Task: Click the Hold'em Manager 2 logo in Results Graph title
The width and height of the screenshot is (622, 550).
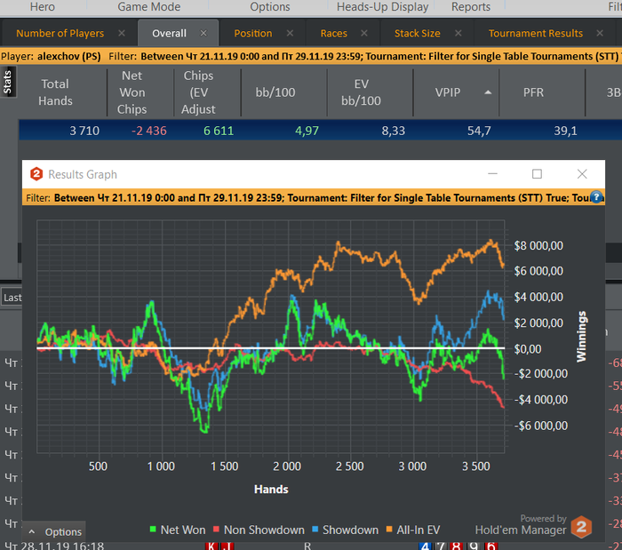Action: tap(36, 174)
